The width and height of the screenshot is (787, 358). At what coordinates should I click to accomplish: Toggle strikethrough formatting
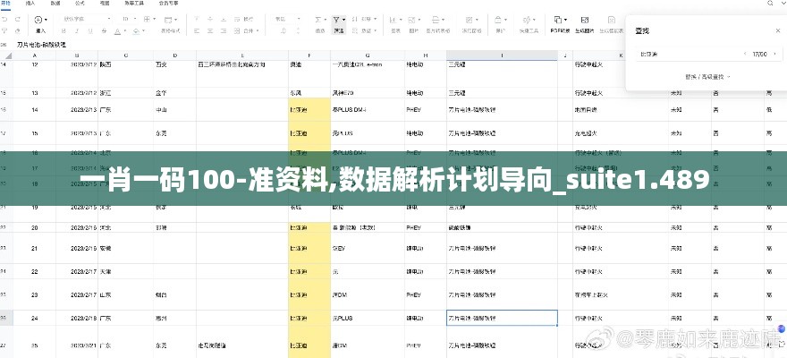(x=104, y=31)
